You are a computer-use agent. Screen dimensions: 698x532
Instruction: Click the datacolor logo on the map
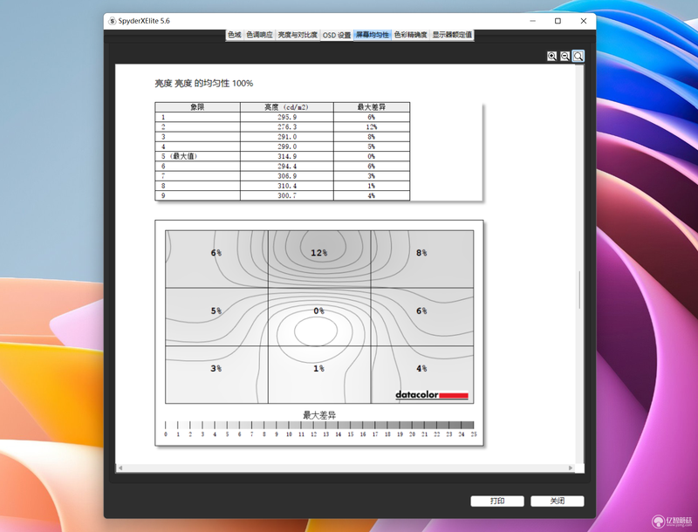432,394
